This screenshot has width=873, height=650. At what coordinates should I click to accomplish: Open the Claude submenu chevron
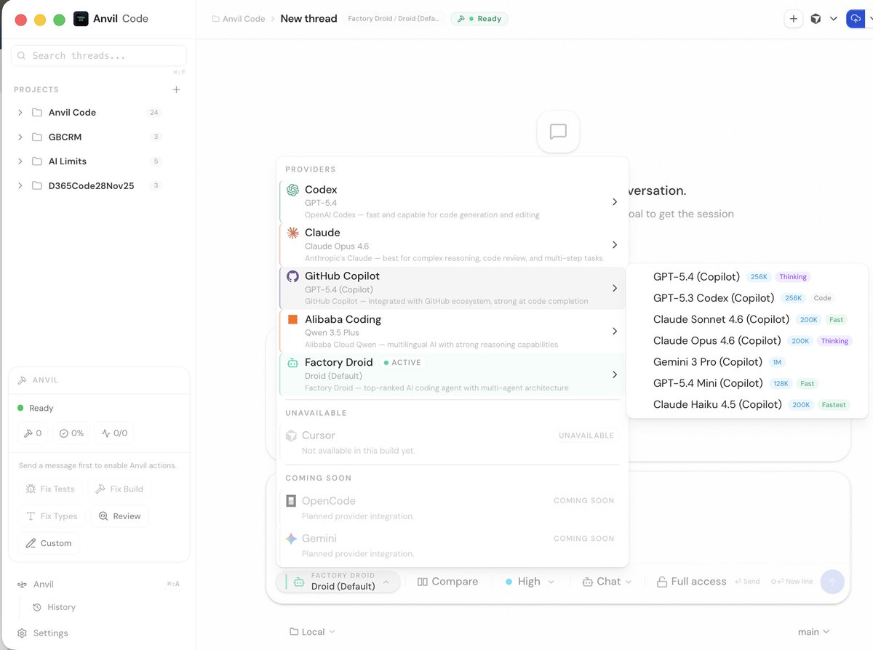point(615,245)
